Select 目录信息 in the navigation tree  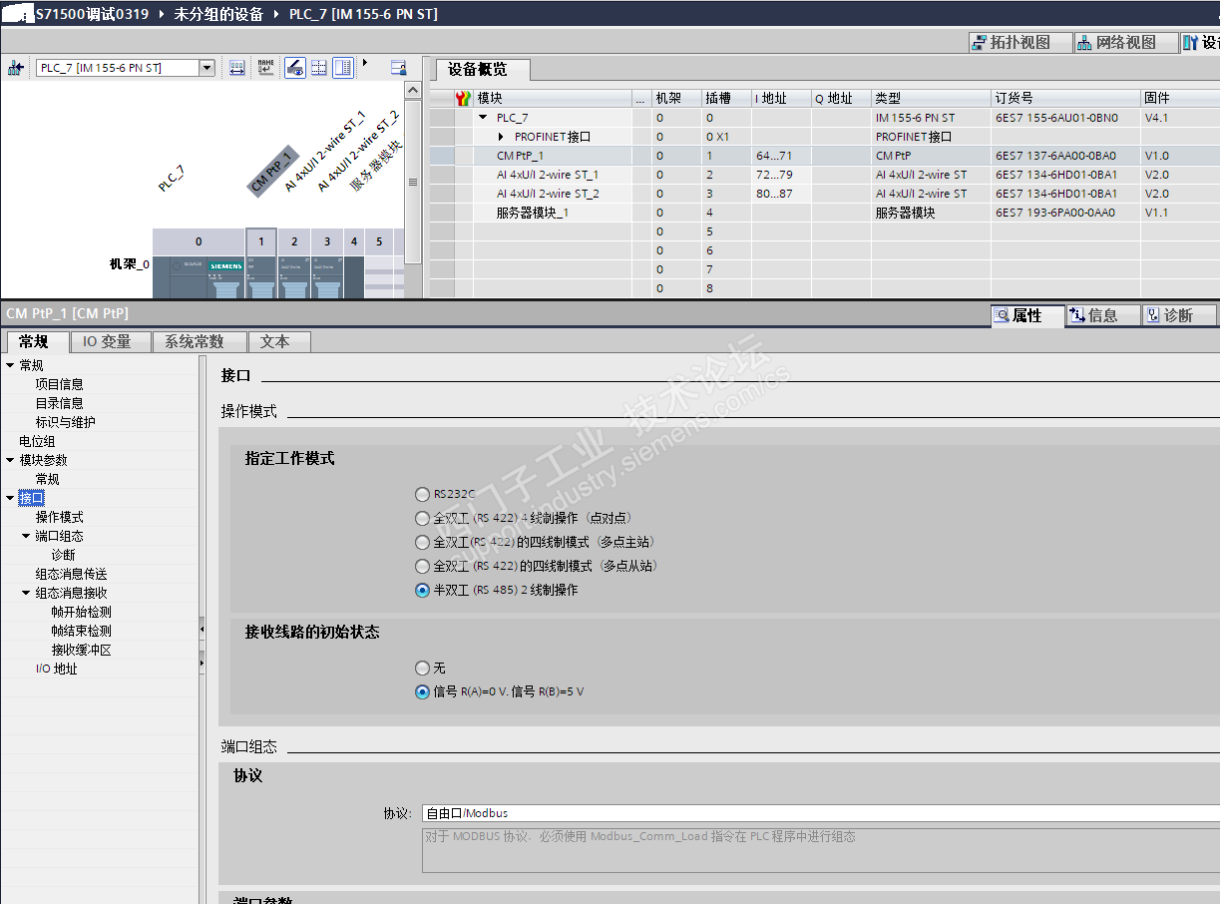pos(60,403)
